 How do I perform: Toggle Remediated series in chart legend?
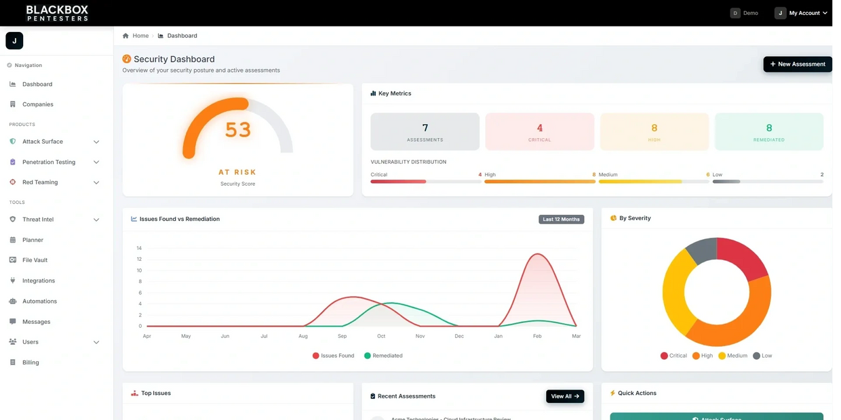pyautogui.click(x=383, y=356)
